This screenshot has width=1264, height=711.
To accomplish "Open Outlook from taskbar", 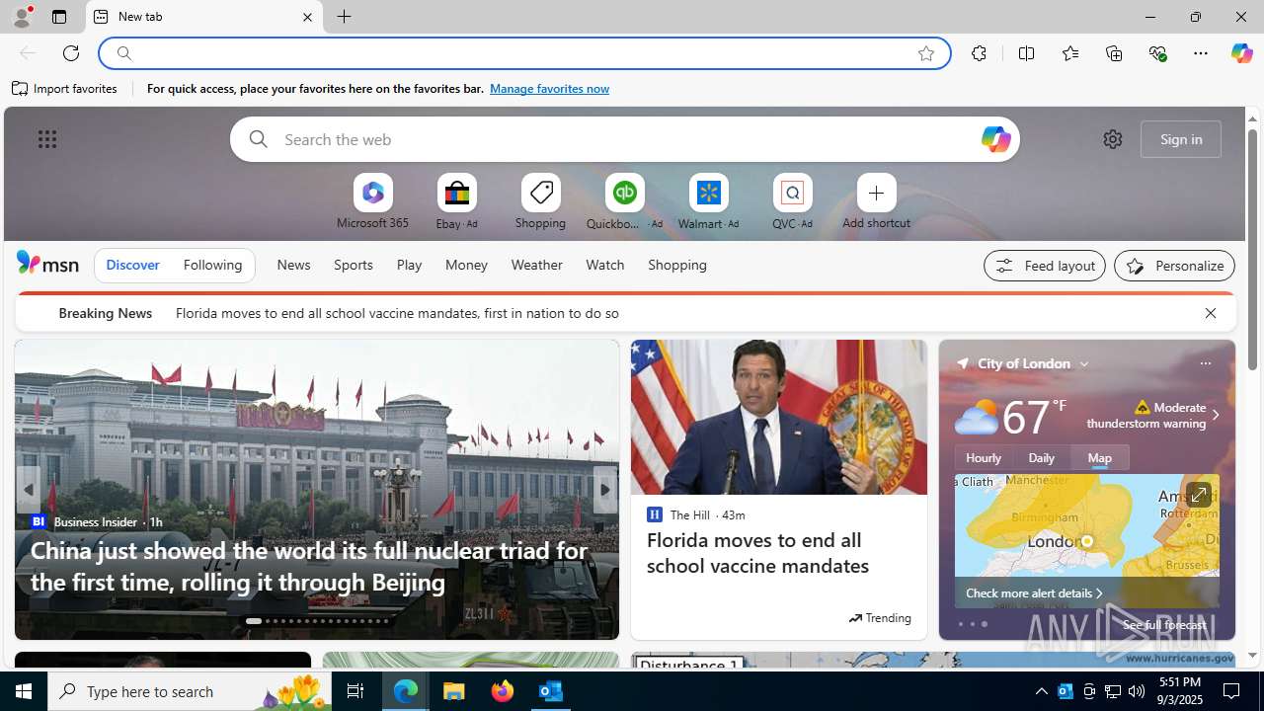I will pyautogui.click(x=551, y=691).
